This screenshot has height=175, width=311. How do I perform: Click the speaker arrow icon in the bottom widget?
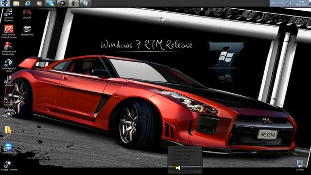178,168
